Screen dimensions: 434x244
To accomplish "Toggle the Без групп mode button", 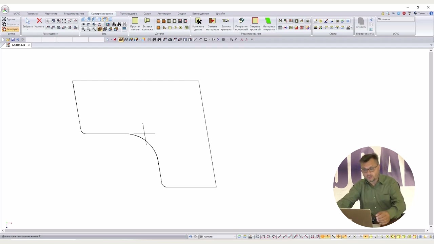I will coord(10,29).
